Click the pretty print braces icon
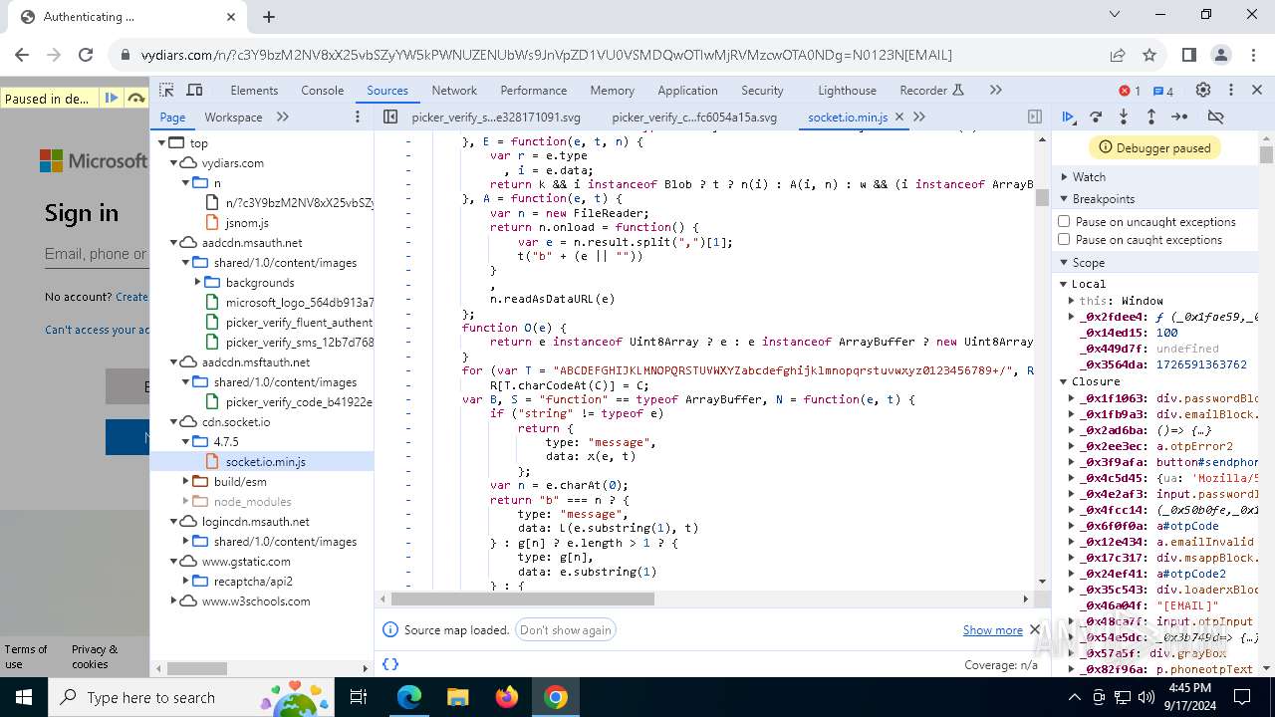This screenshot has height=717, width=1275. tap(390, 663)
